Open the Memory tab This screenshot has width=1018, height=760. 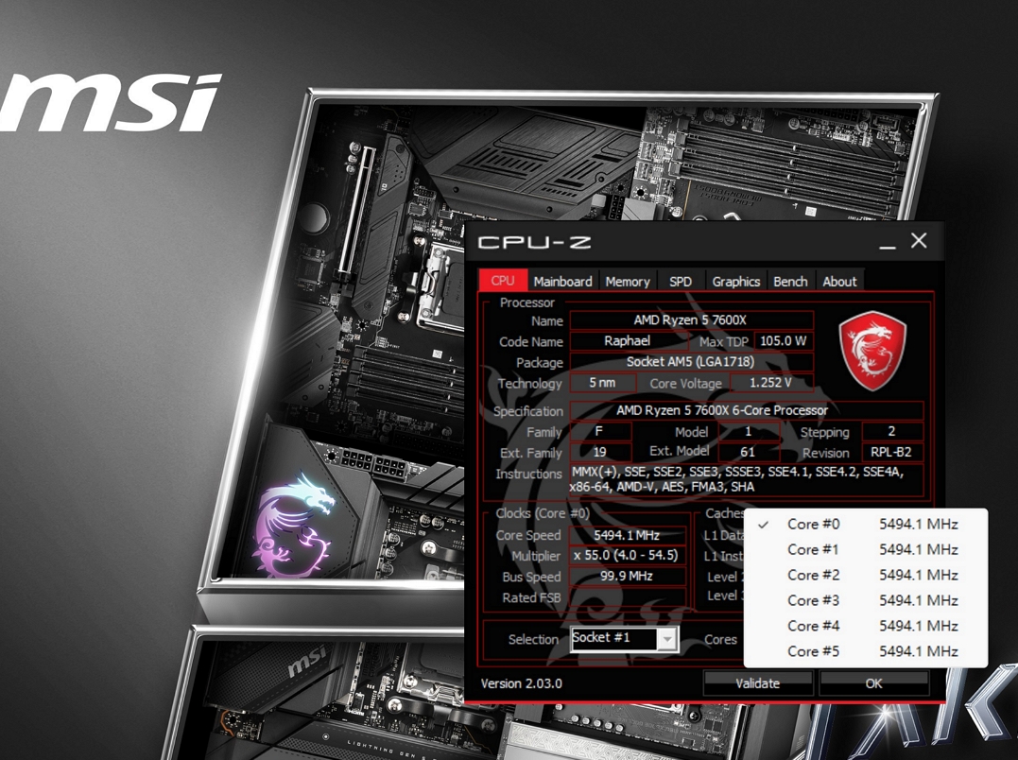tap(628, 281)
